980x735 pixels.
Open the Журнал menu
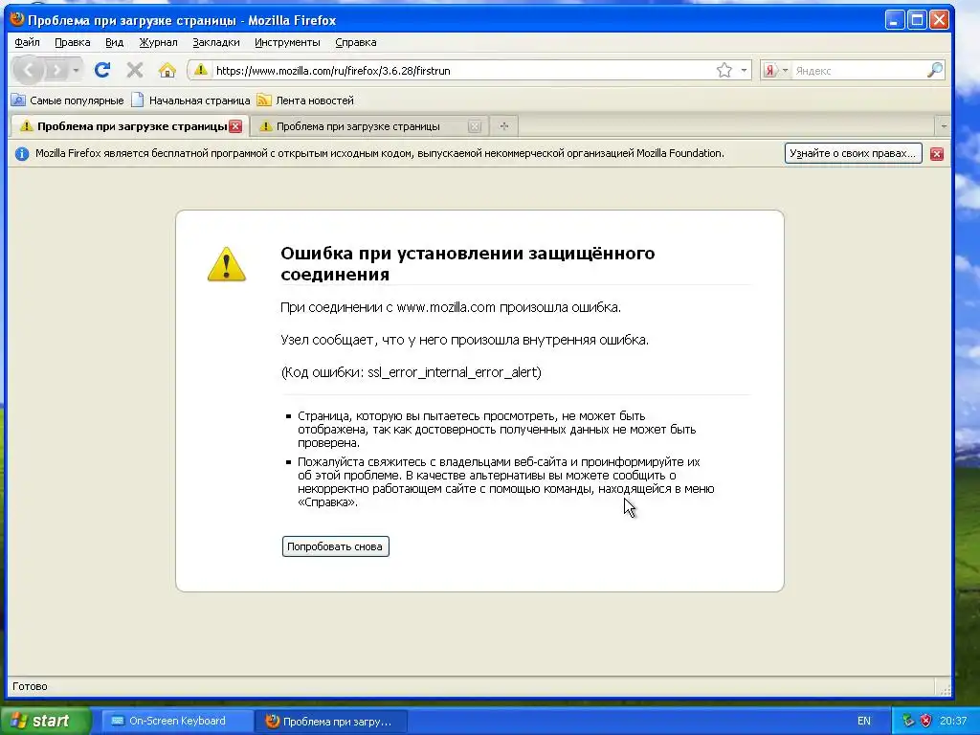click(x=158, y=42)
